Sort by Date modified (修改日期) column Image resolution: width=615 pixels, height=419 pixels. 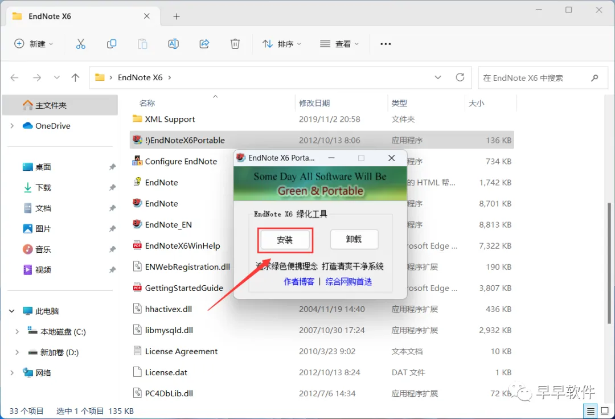point(314,103)
